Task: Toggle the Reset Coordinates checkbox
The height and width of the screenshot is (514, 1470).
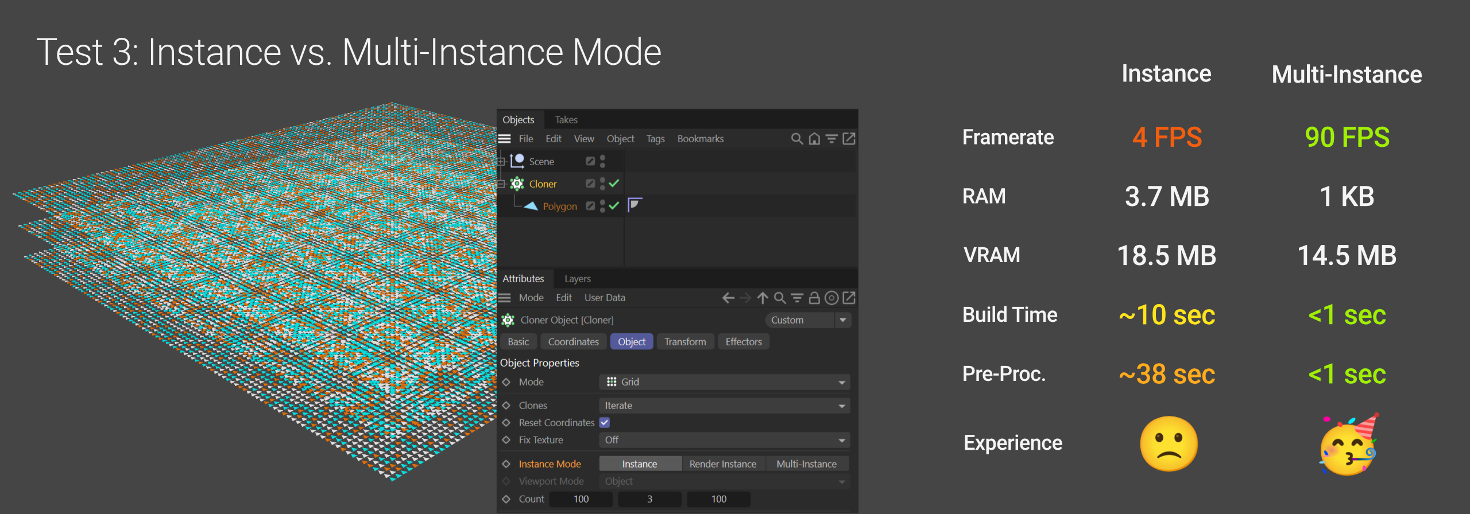Action: 605,423
